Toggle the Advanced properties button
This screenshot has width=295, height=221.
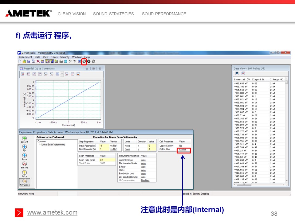point(25,182)
